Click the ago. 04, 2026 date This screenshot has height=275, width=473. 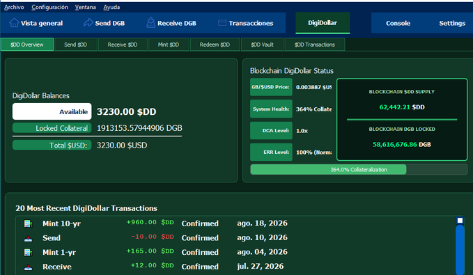point(262,252)
